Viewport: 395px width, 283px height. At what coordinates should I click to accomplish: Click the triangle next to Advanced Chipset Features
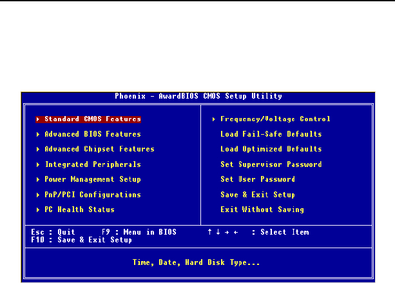[x=39, y=150]
